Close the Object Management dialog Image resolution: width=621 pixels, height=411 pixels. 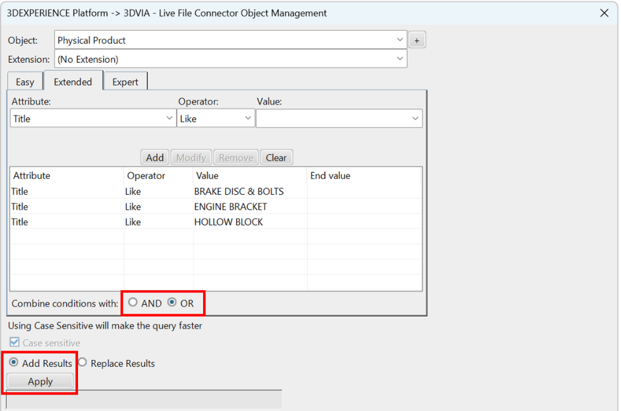click(604, 13)
